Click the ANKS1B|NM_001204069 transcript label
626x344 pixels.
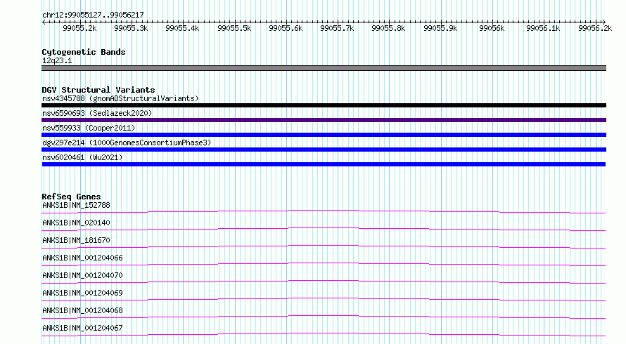(82, 293)
